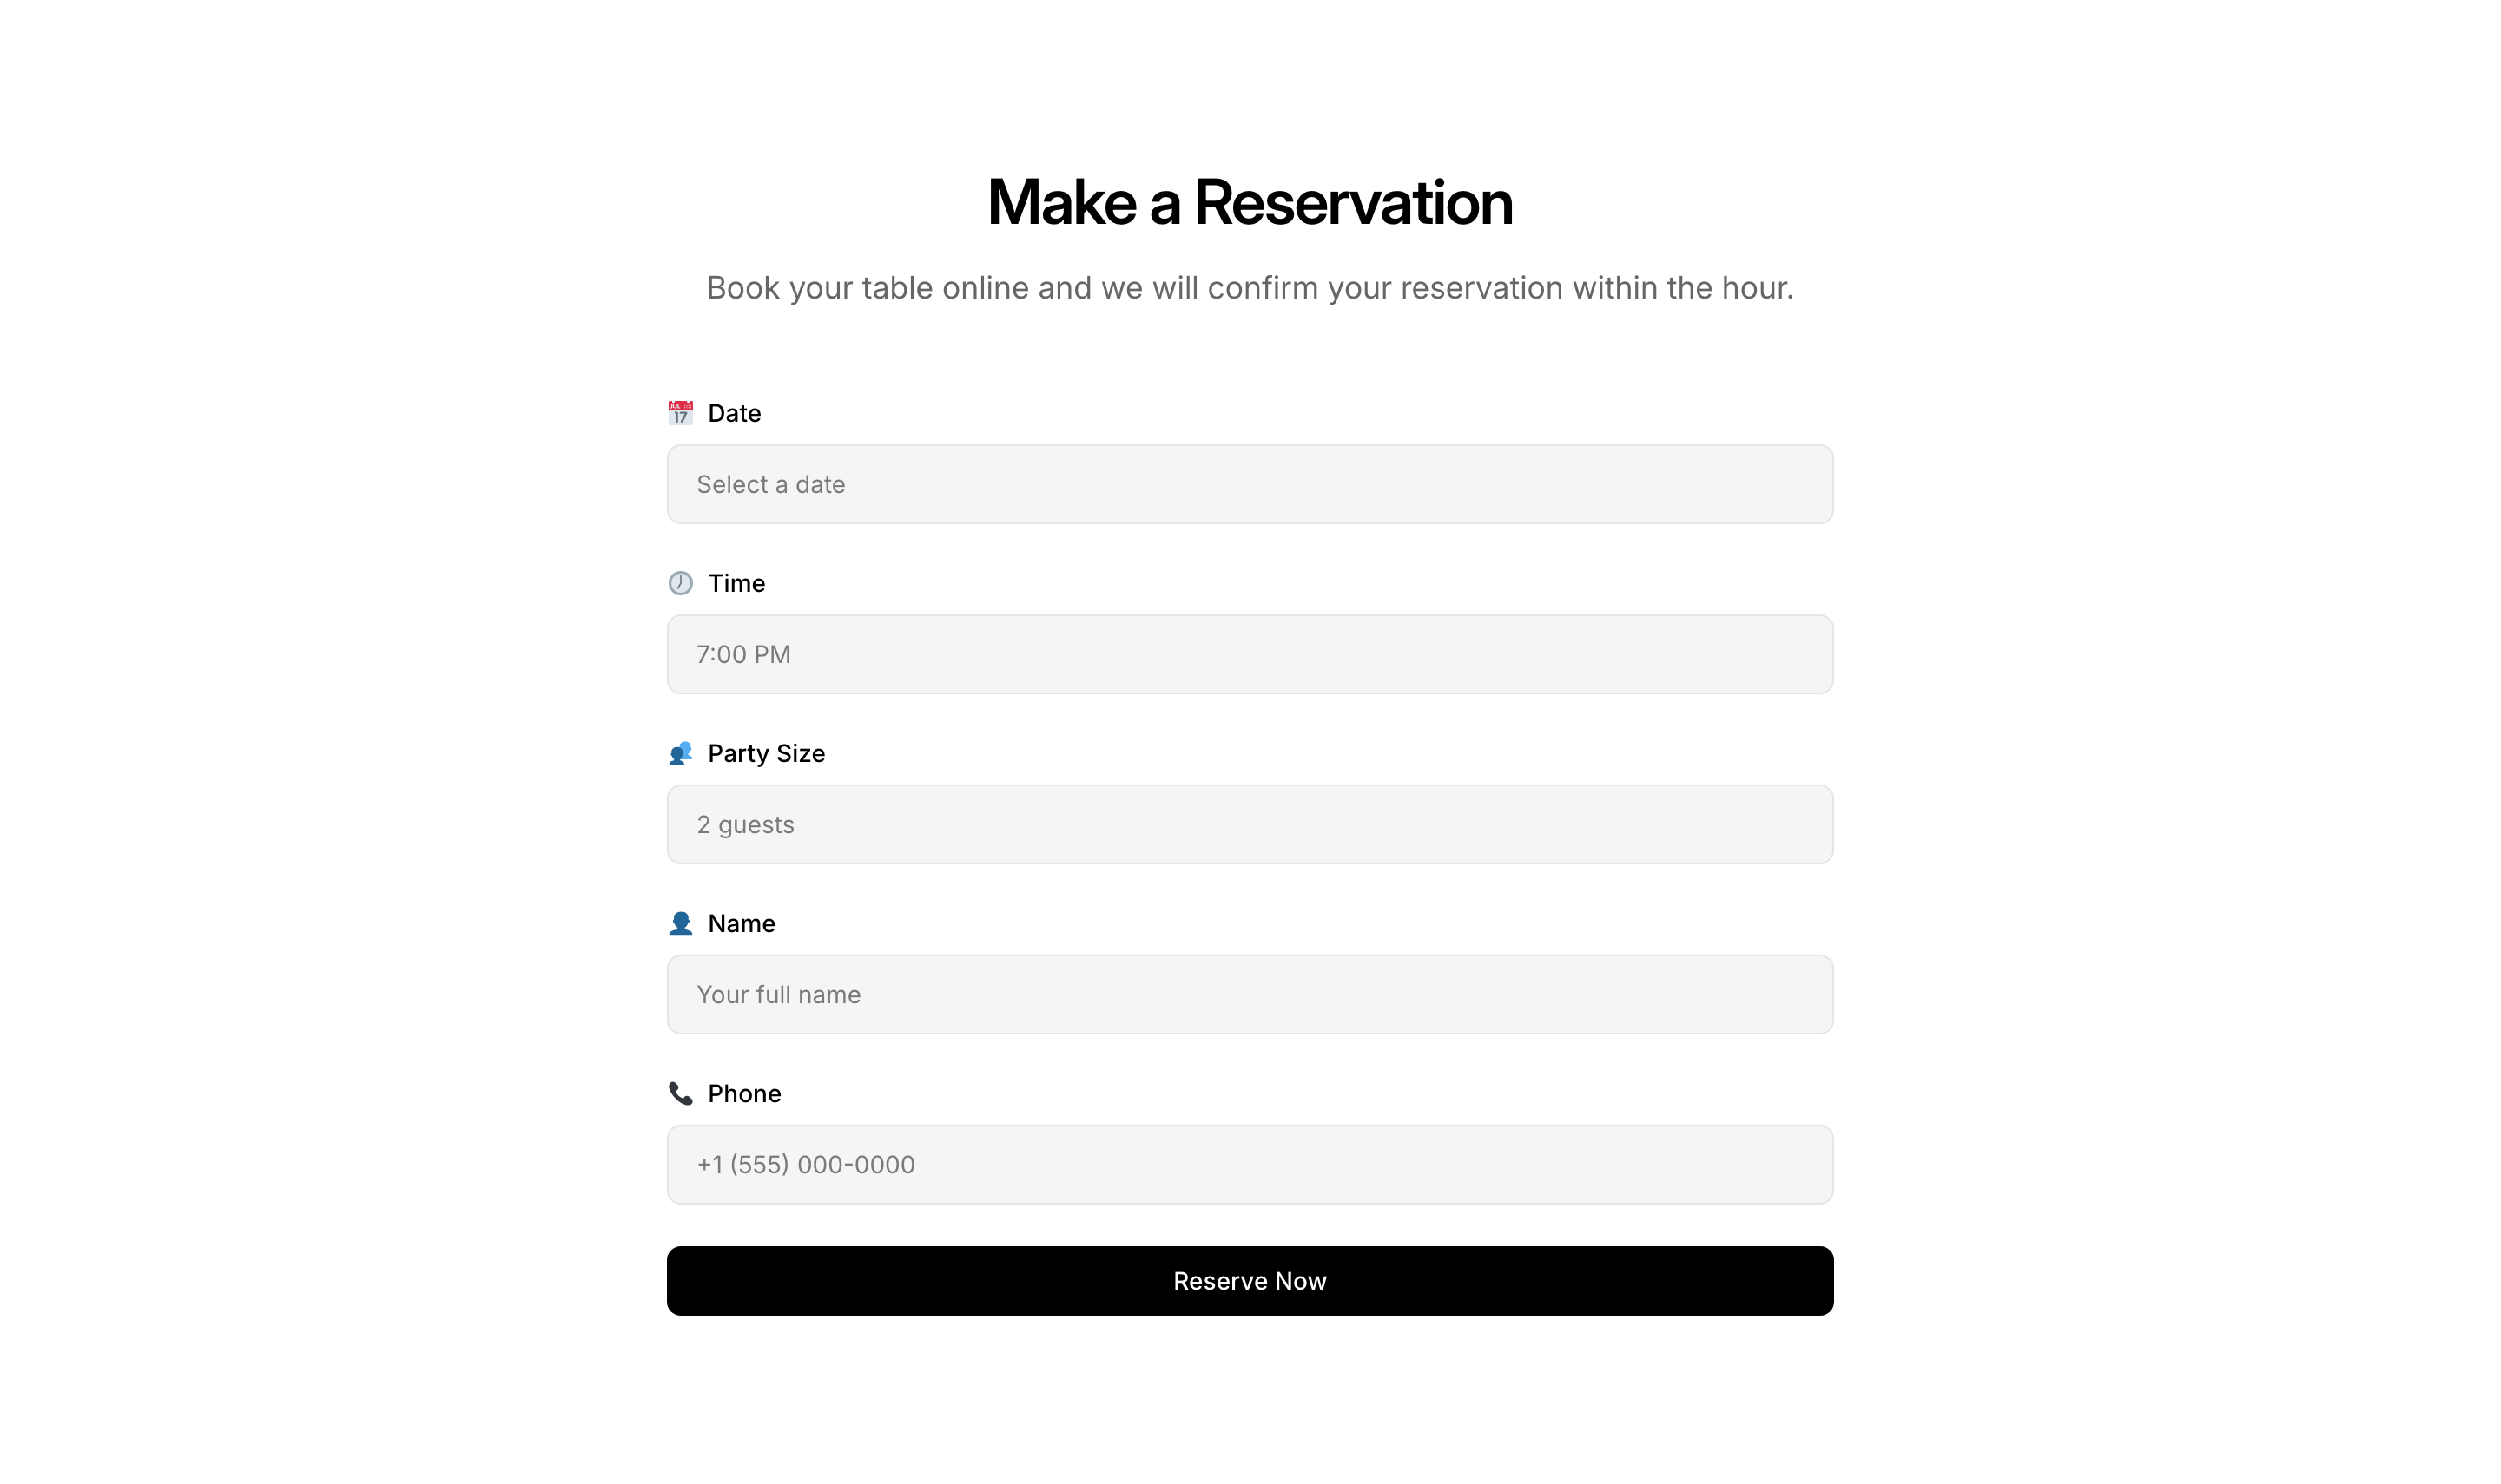Expand the Party Size '2 guests' field

pyautogui.click(x=1250, y=824)
